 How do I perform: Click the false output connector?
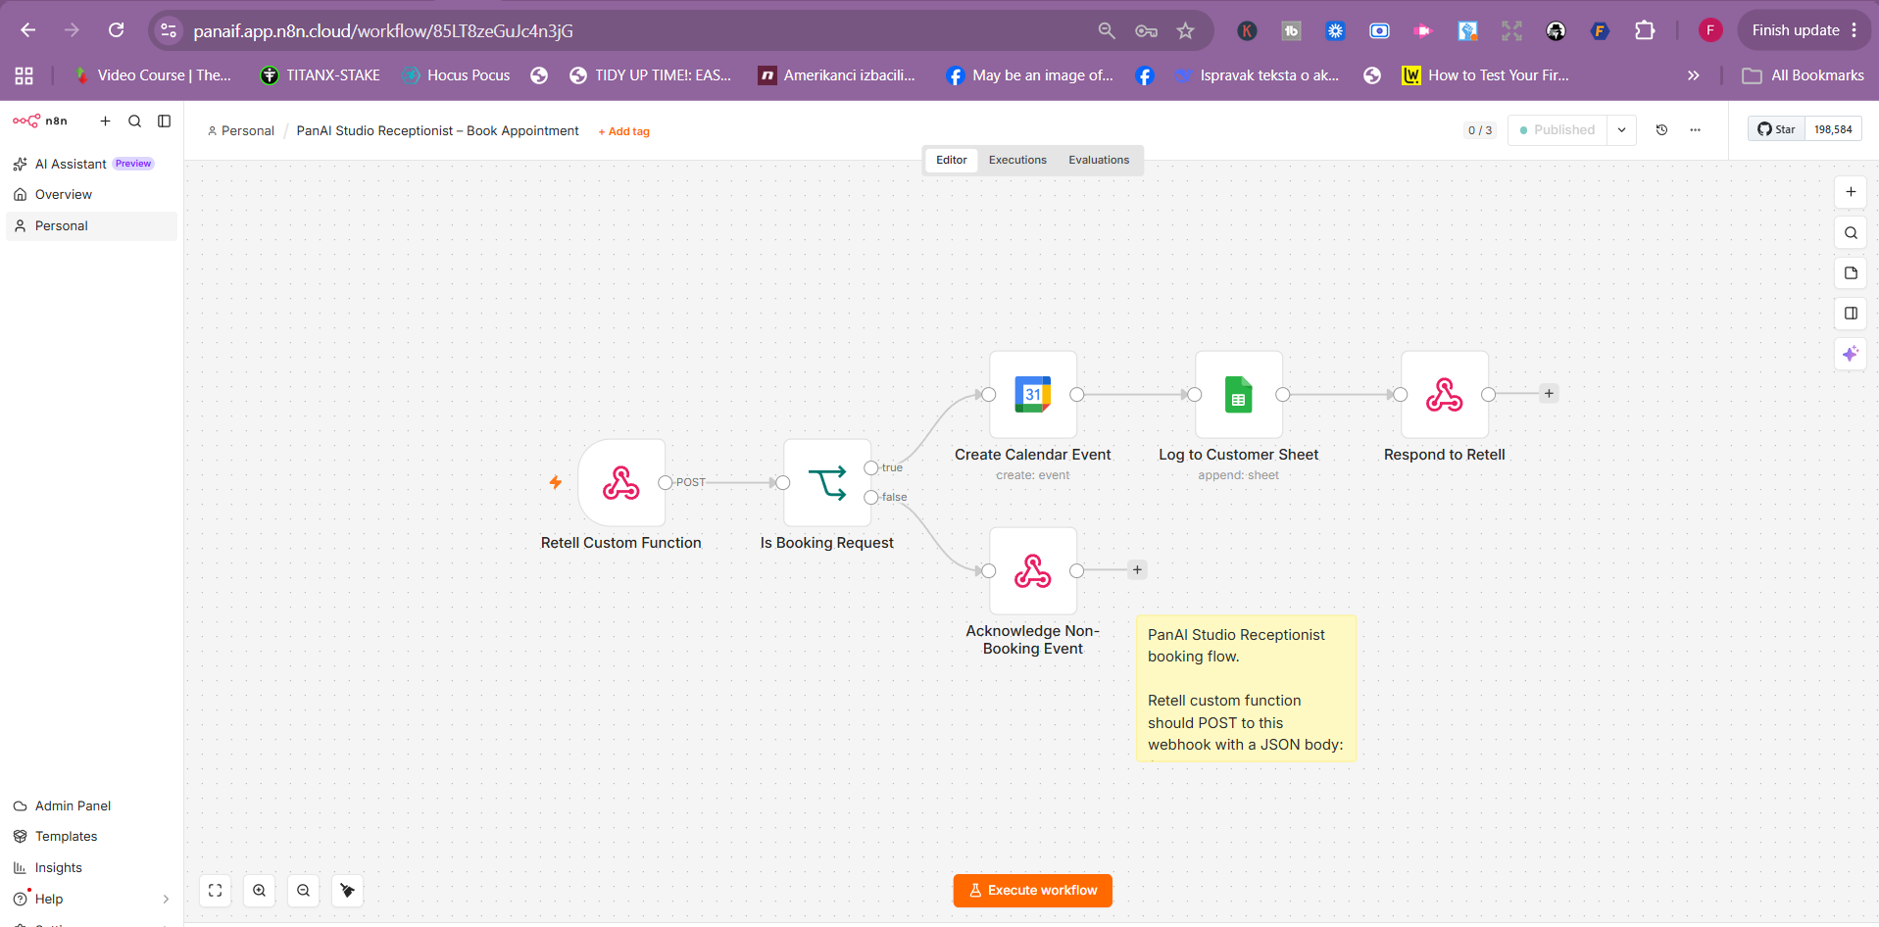point(870,497)
